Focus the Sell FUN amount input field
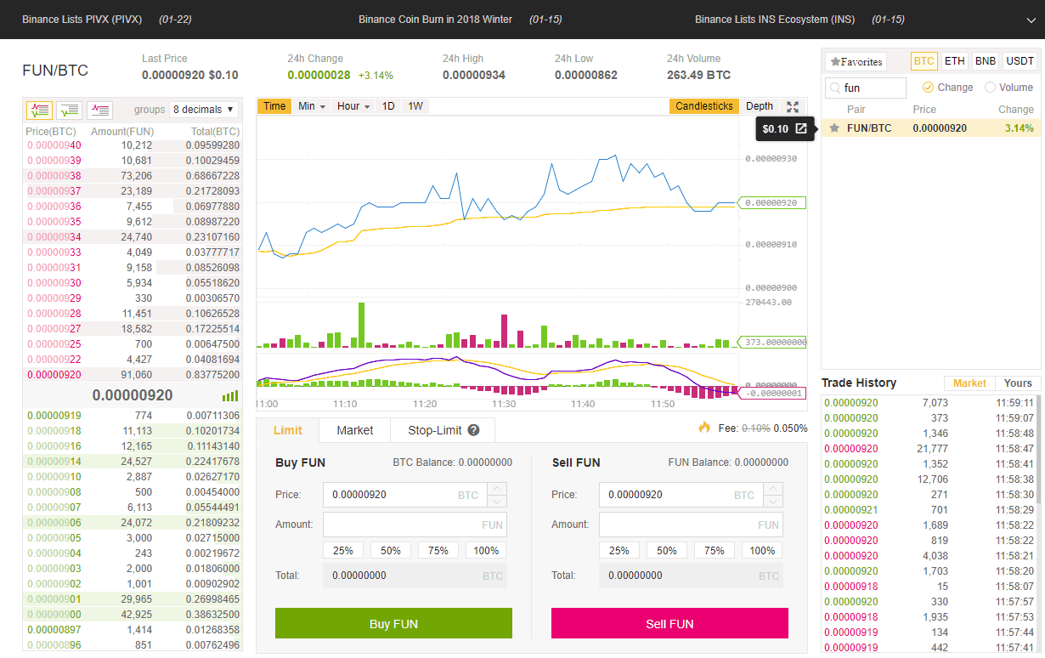Image resolution: width=1045 pixels, height=658 pixels. 691,525
